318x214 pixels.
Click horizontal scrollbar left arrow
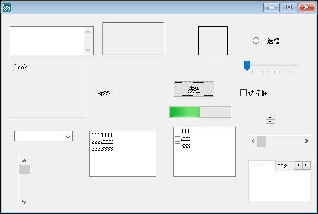click(x=253, y=141)
